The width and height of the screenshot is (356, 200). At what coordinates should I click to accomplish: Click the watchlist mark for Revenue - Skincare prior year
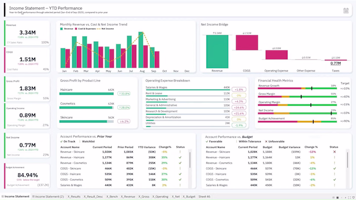[180, 152]
